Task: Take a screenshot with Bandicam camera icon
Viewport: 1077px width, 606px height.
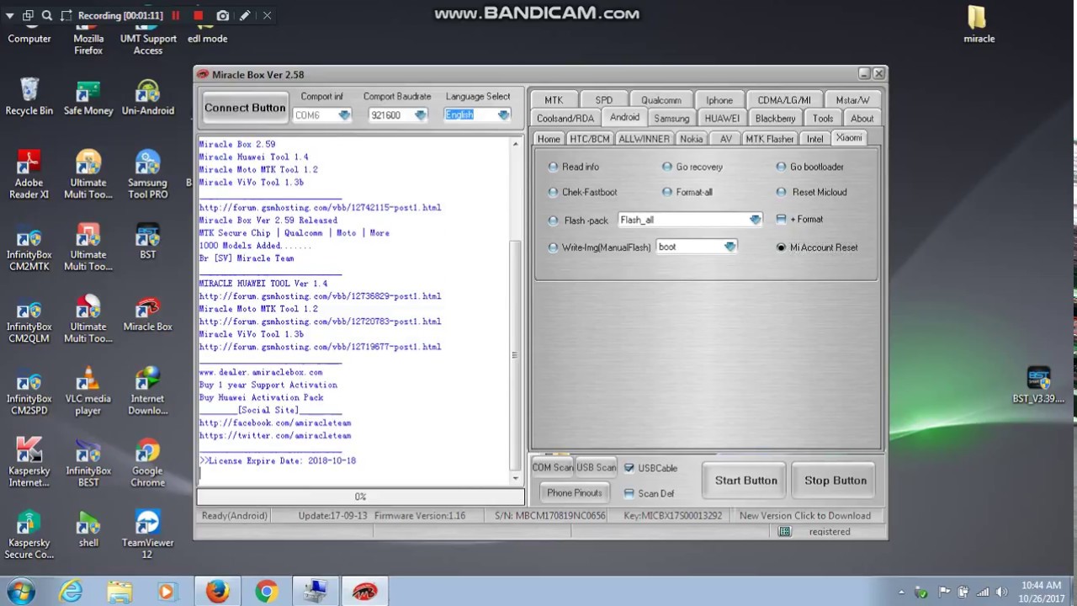Action: tap(222, 15)
